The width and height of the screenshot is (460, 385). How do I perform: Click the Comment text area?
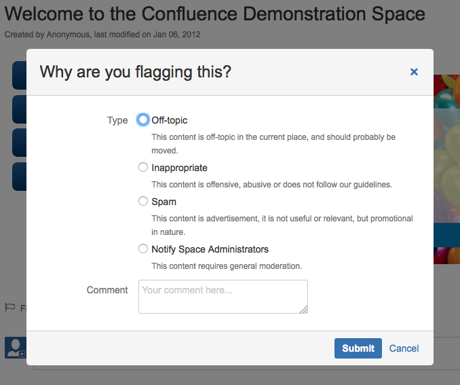[223, 297]
